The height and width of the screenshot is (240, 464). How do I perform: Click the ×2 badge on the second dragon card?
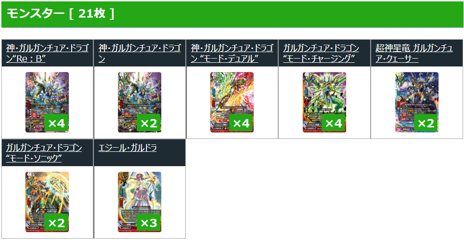[149, 123]
